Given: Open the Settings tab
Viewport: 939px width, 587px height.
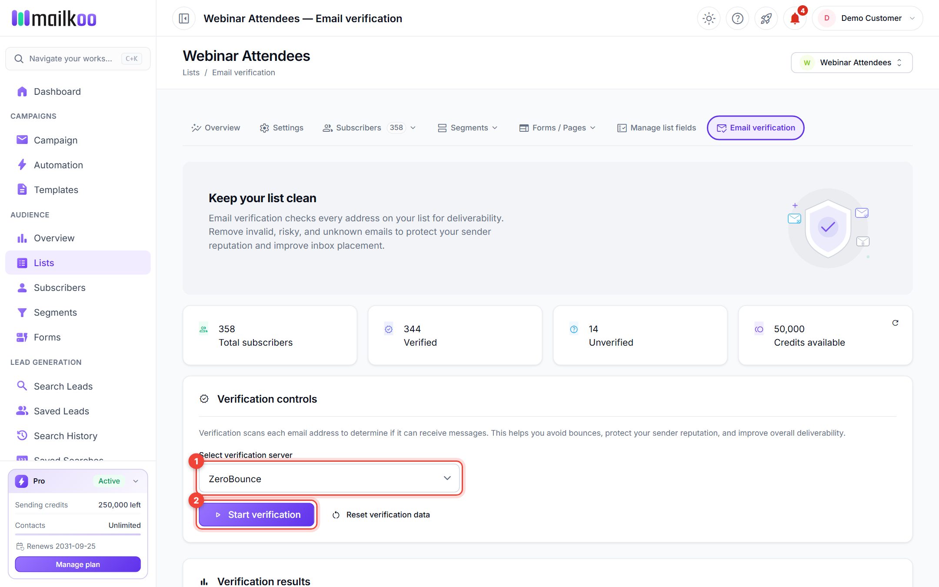Looking at the screenshot, I should 282,128.
